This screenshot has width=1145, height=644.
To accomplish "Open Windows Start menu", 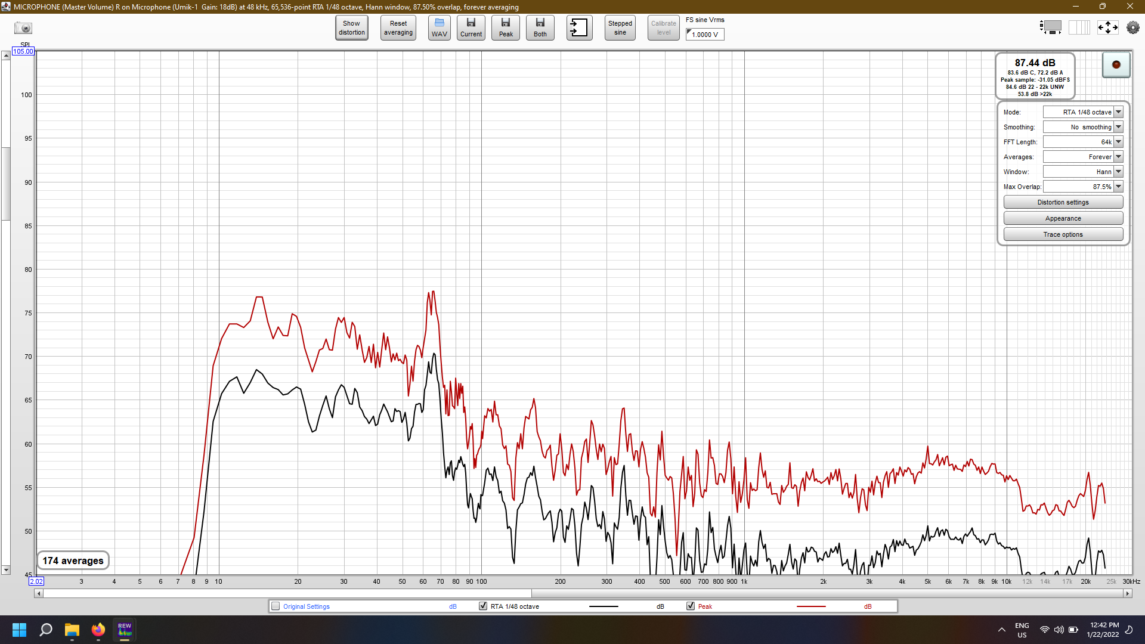I will click(x=19, y=630).
